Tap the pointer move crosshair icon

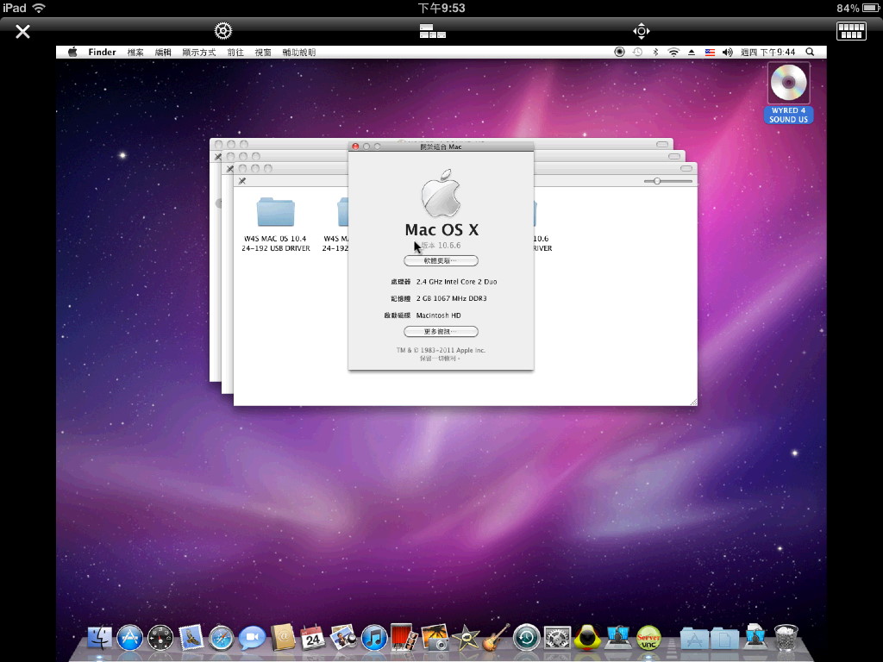(x=641, y=31)
